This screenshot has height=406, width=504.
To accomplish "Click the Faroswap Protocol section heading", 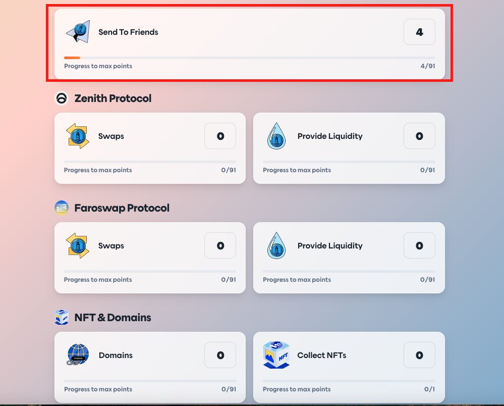I will tap(122, 208).
